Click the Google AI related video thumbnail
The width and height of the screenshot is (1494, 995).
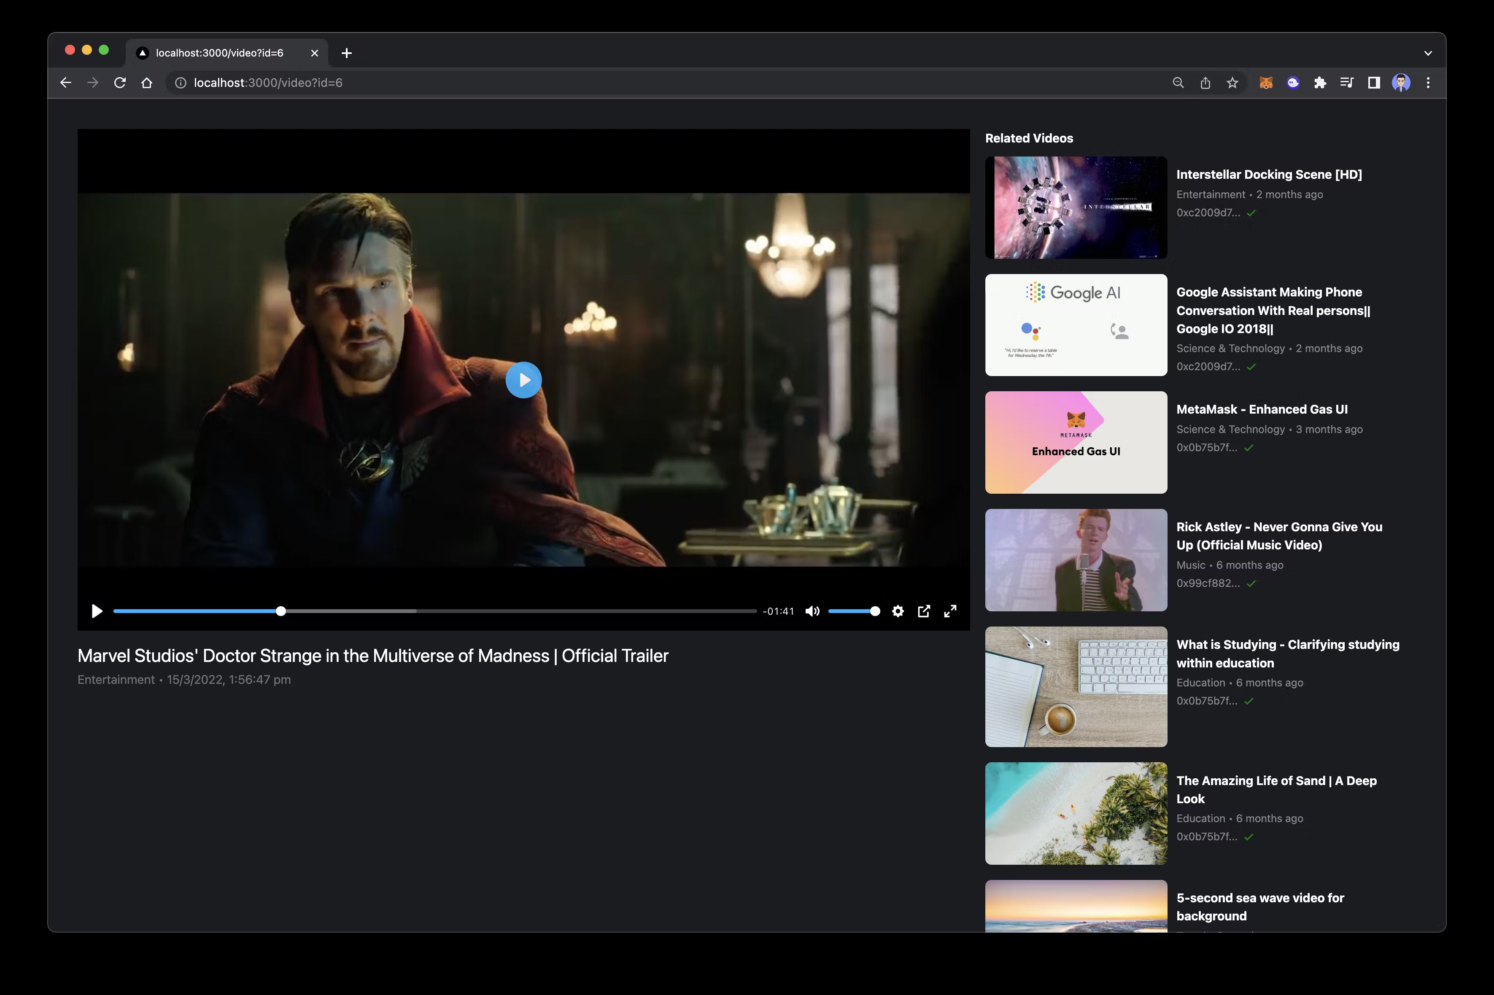[1075, 324]
